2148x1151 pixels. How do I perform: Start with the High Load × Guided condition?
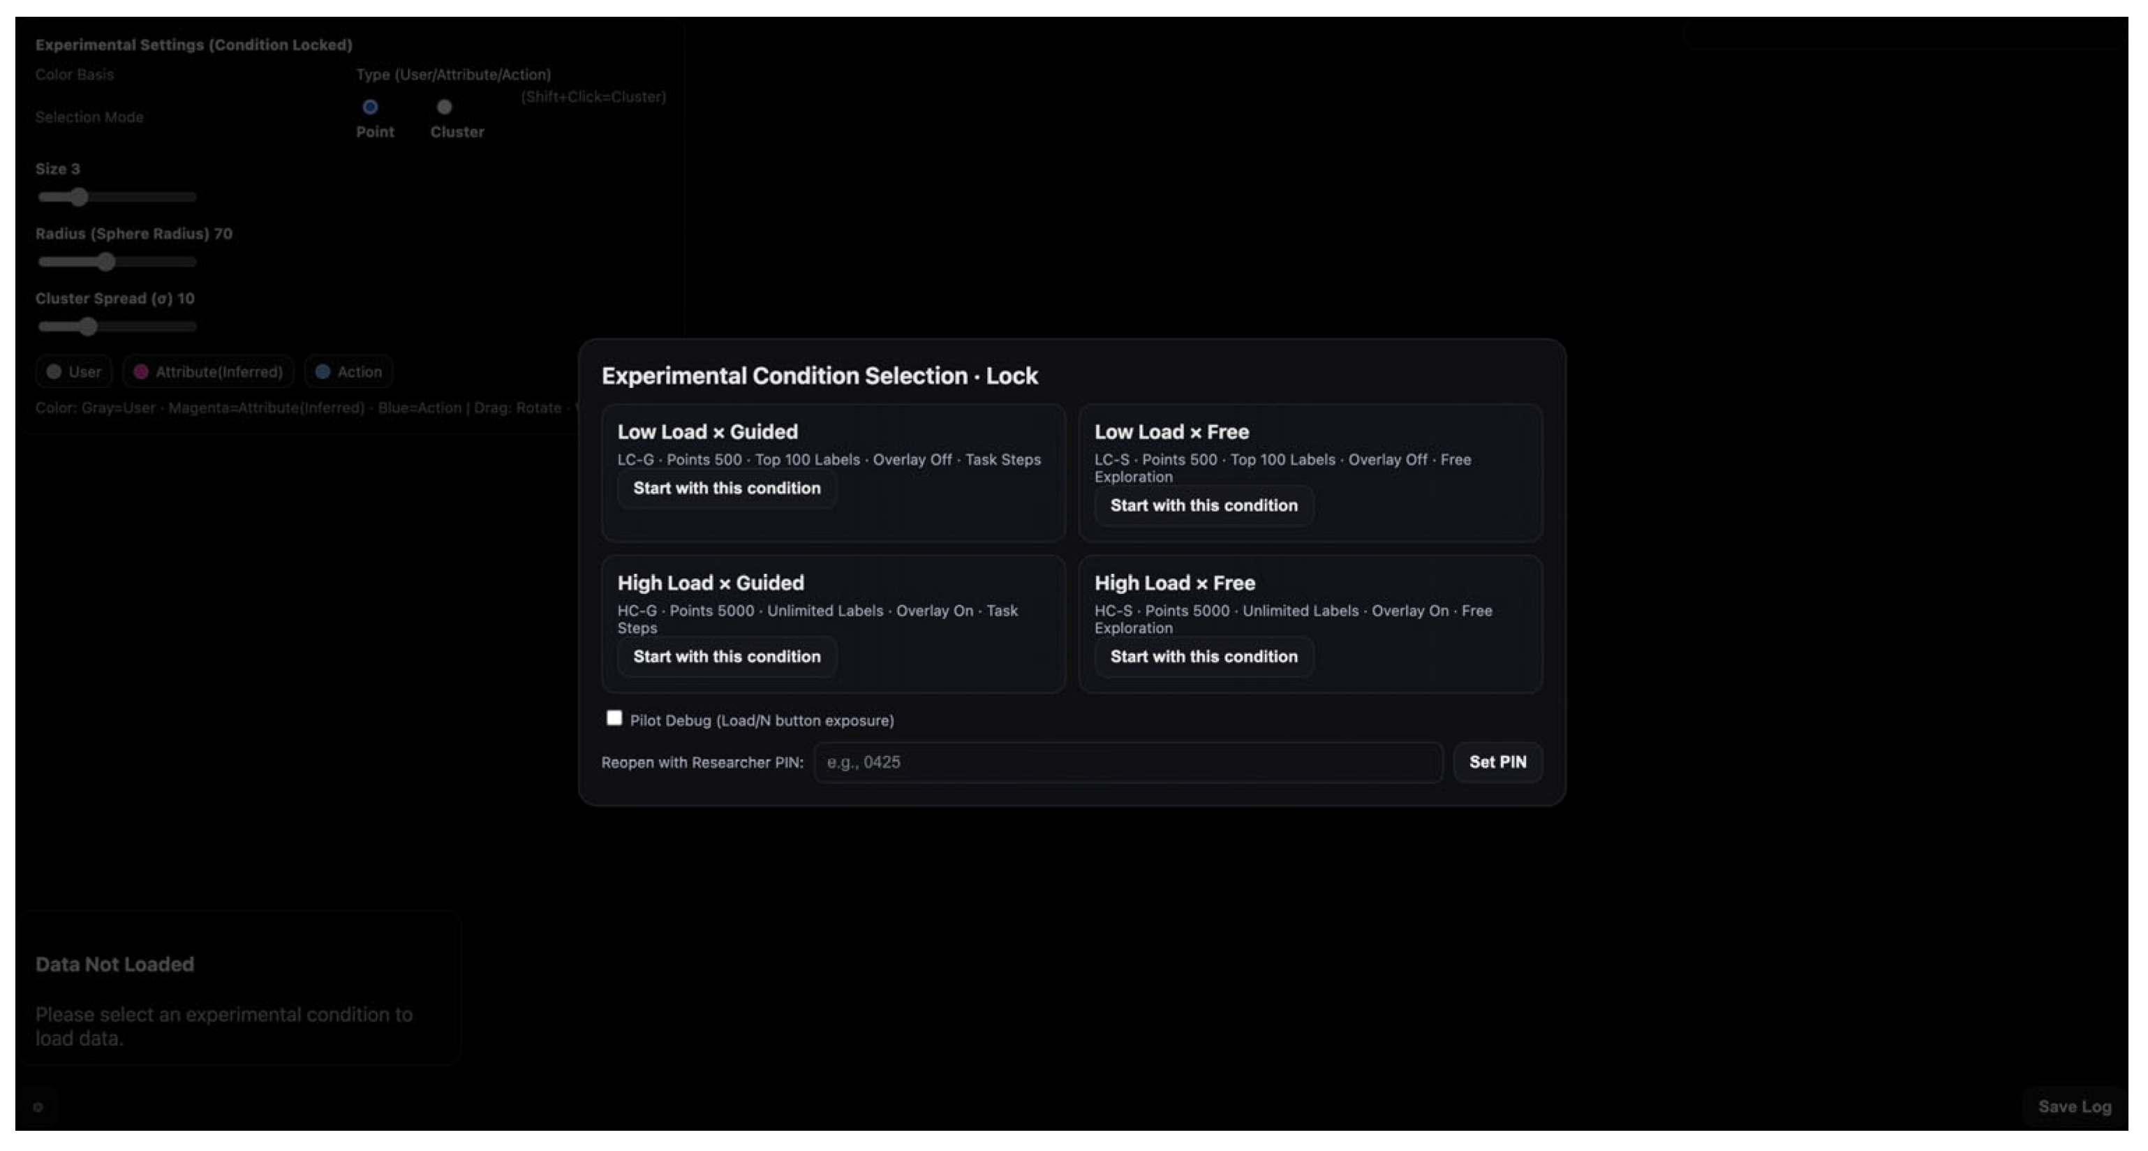[x=726, y=657]
